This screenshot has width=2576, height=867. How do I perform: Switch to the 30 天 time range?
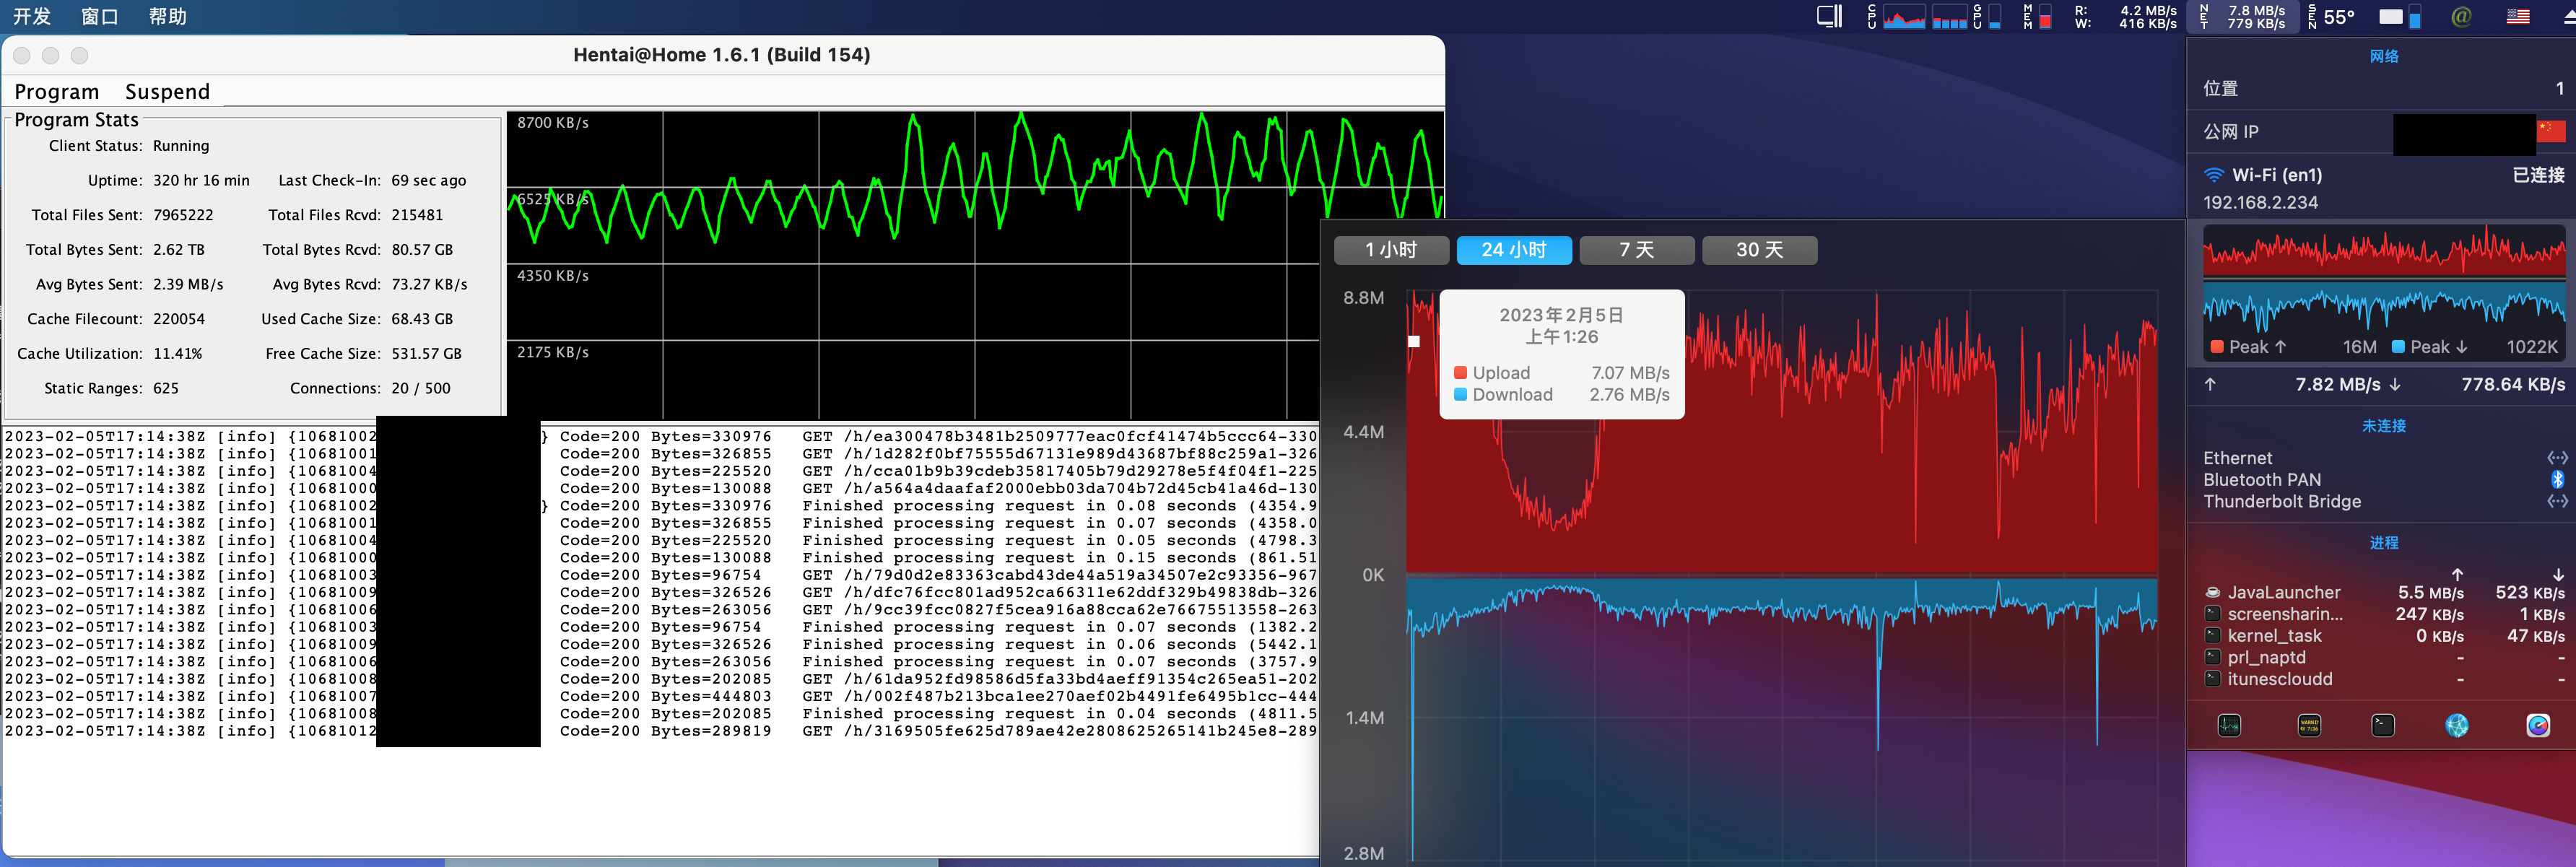[1759, 250]
